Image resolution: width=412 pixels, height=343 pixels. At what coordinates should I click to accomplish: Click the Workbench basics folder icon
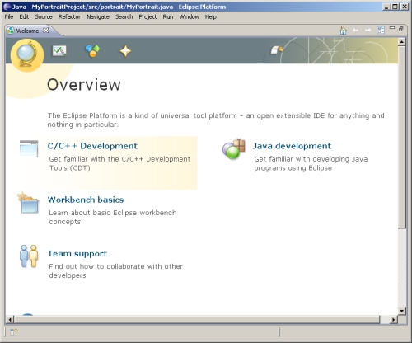[x=28, y=203]
